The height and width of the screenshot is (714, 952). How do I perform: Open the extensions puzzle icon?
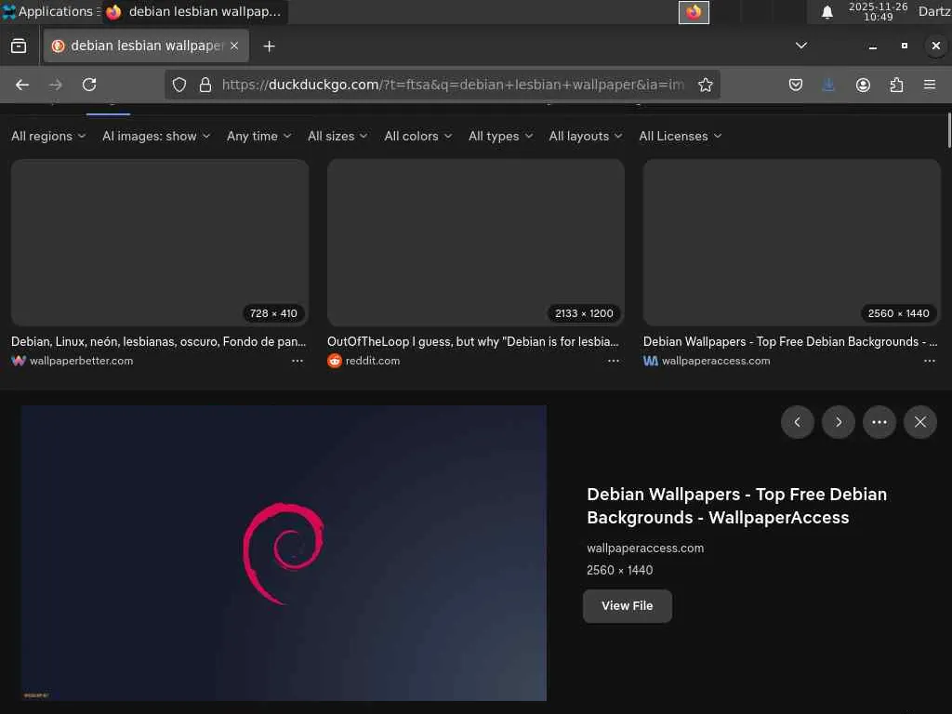click(896, 85)
